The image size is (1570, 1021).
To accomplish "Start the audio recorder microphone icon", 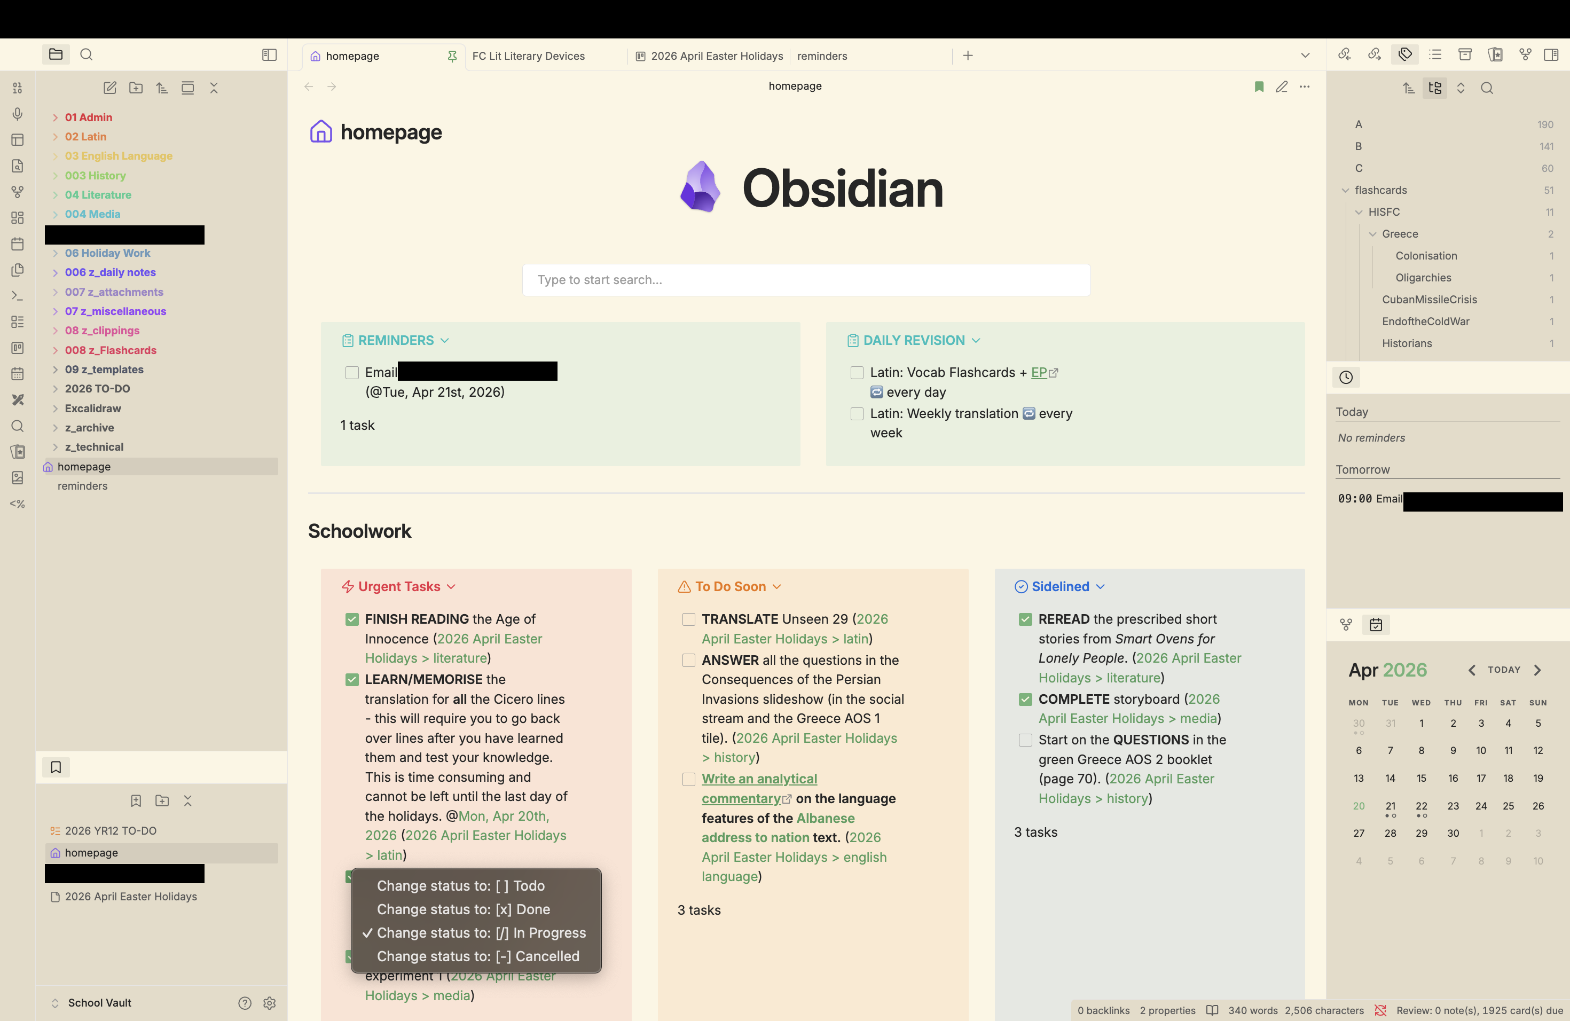I will (x=18, y=113).
